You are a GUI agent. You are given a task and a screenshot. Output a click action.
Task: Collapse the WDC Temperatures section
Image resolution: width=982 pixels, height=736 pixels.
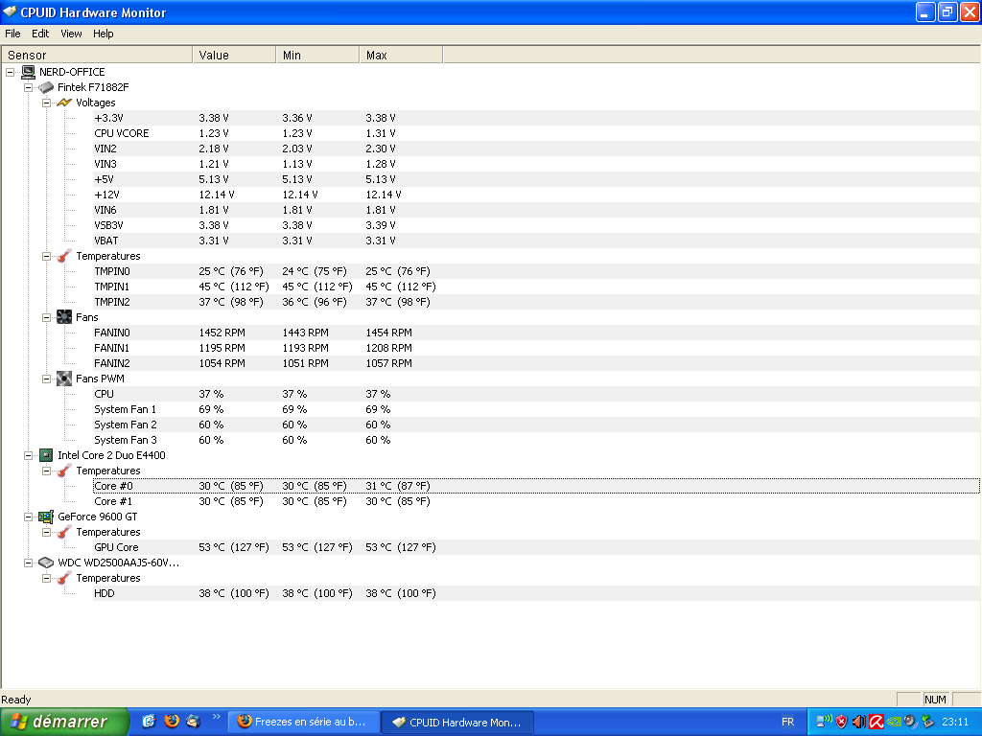[46, 578]
